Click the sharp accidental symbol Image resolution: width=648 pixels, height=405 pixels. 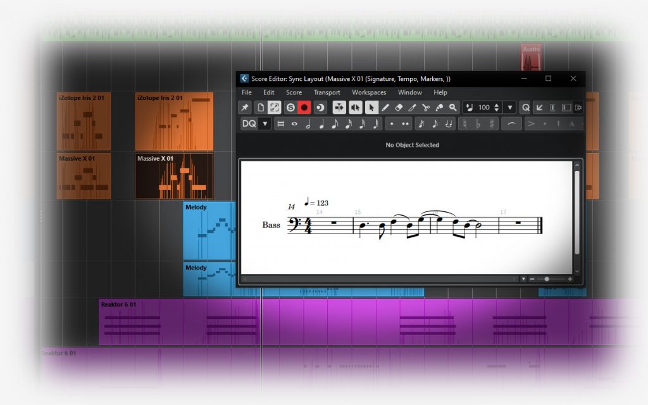[491, 124]
